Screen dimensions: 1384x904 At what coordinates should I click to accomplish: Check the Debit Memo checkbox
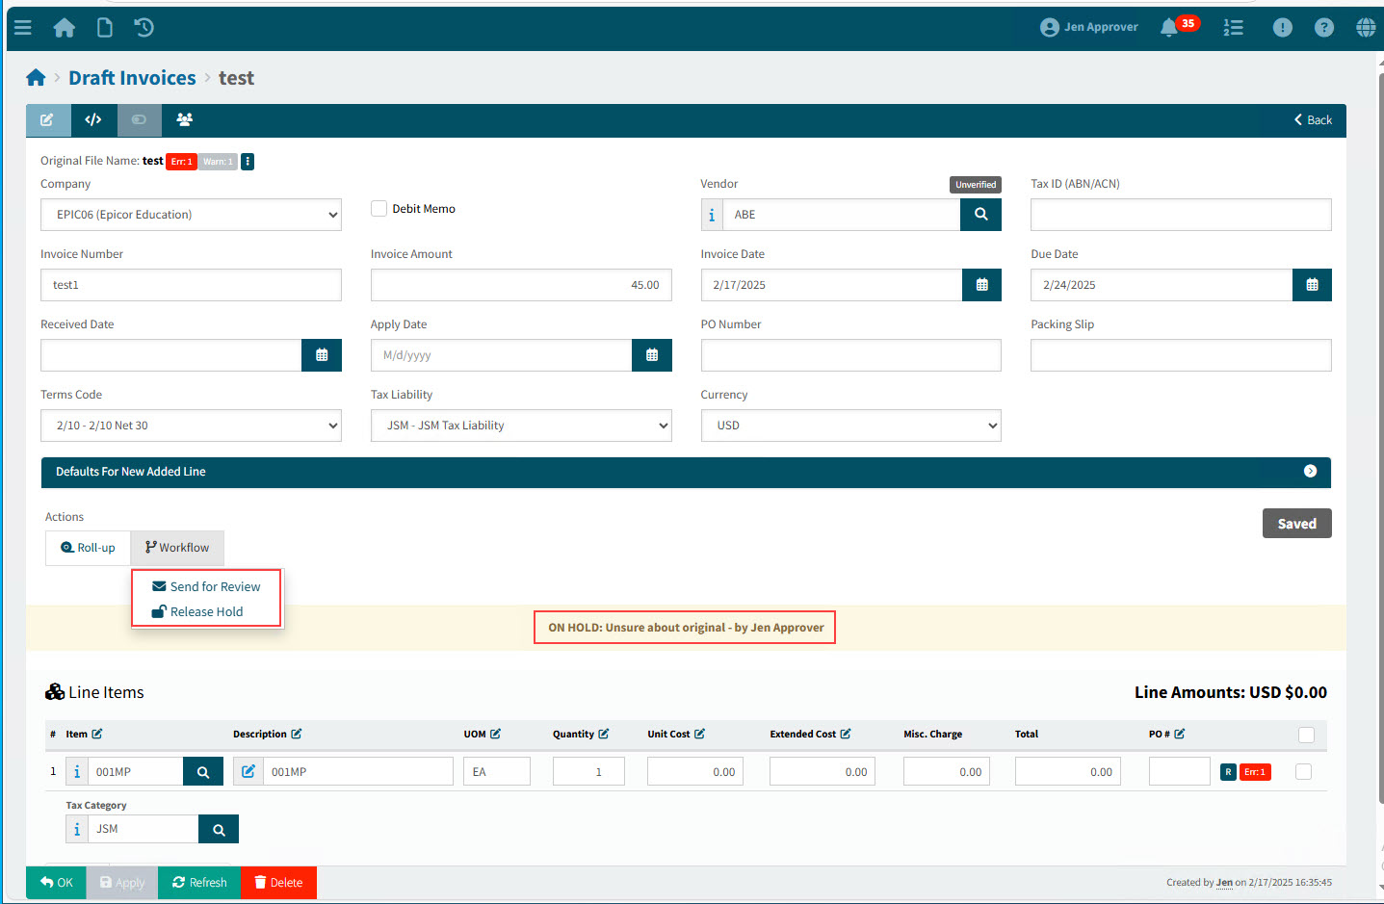379,209
